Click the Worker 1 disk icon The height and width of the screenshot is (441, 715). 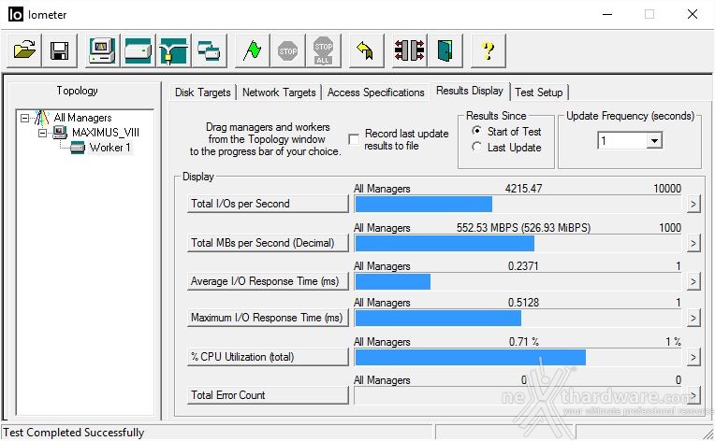pyautogui.click(x=78, y=148)
